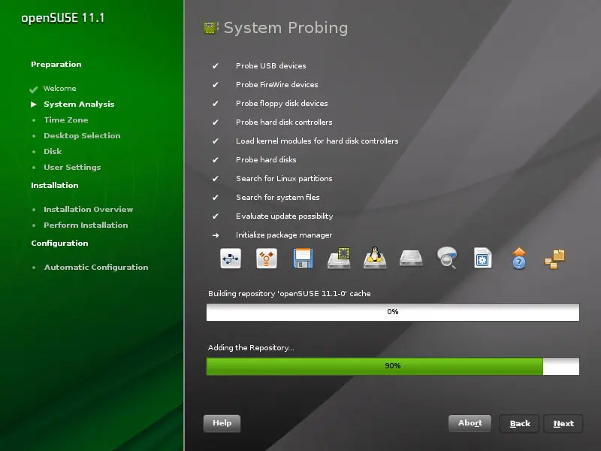Click the checkmark beside Search for Linux partitions

coord(216,179)
